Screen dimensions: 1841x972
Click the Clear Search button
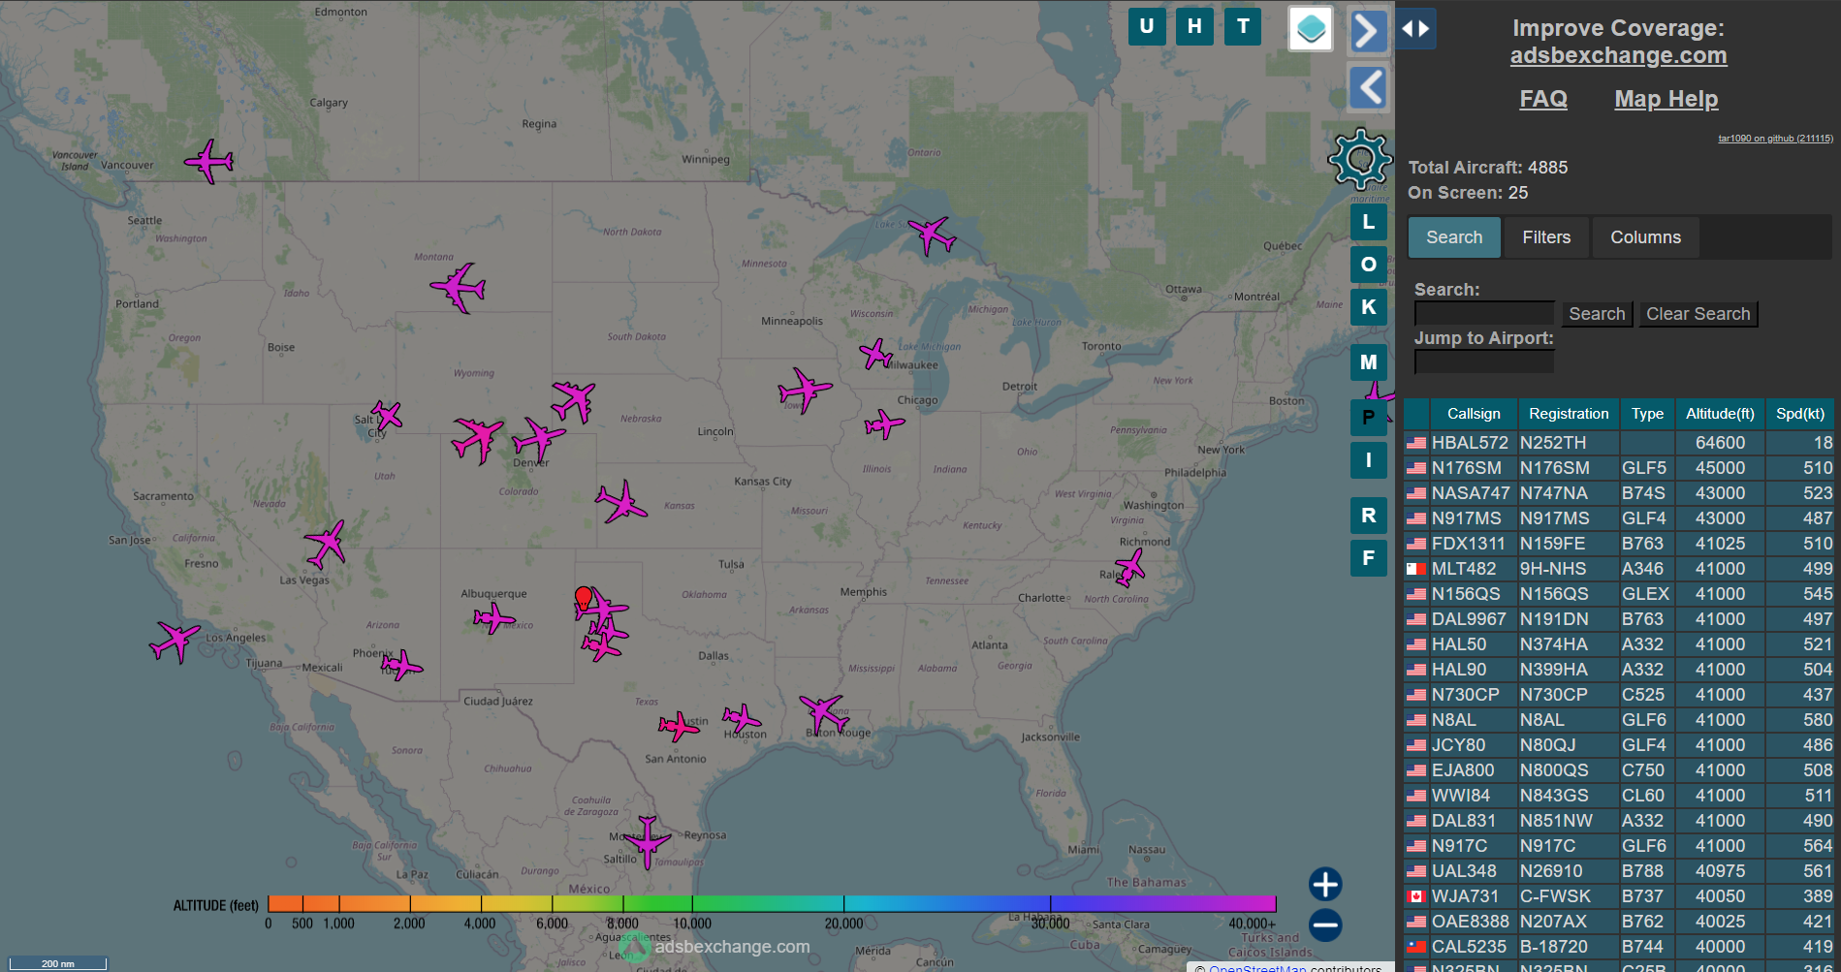point(1698,314)
